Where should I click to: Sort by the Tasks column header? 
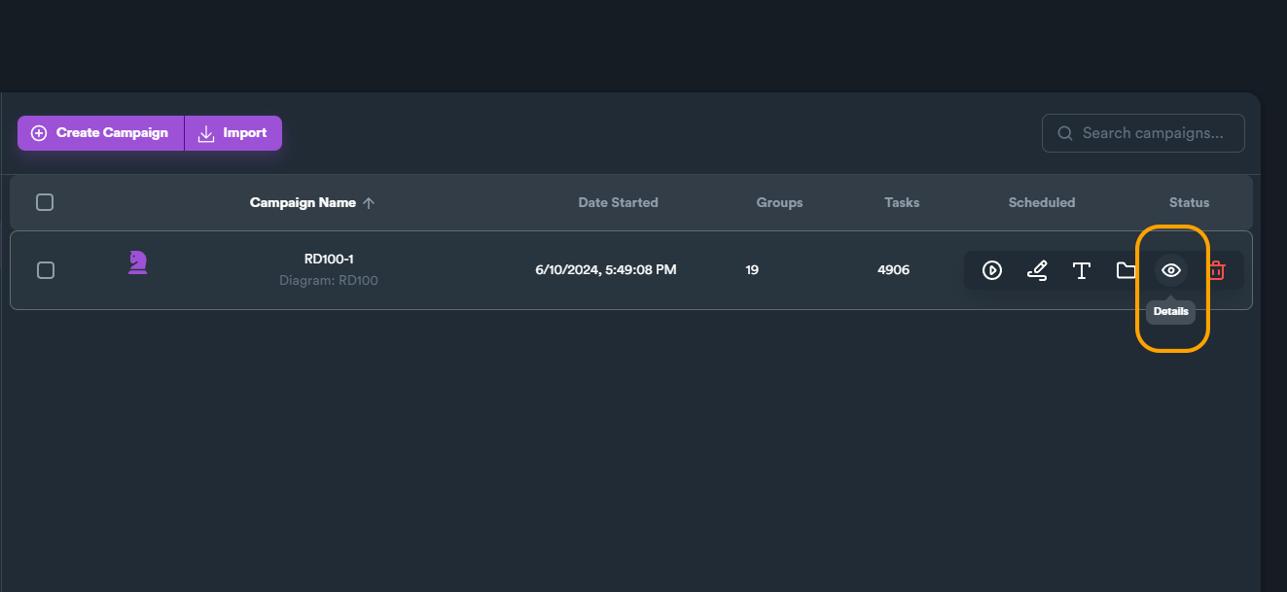pos(902,202)
